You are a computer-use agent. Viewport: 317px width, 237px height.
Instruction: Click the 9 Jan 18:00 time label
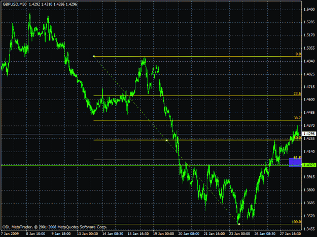click(x=61, y=233)
